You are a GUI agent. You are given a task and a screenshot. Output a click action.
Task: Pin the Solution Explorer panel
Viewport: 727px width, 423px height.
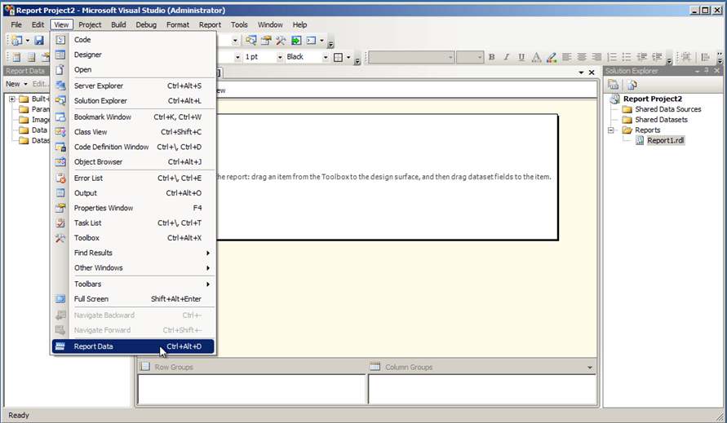[x=707, y=70]
